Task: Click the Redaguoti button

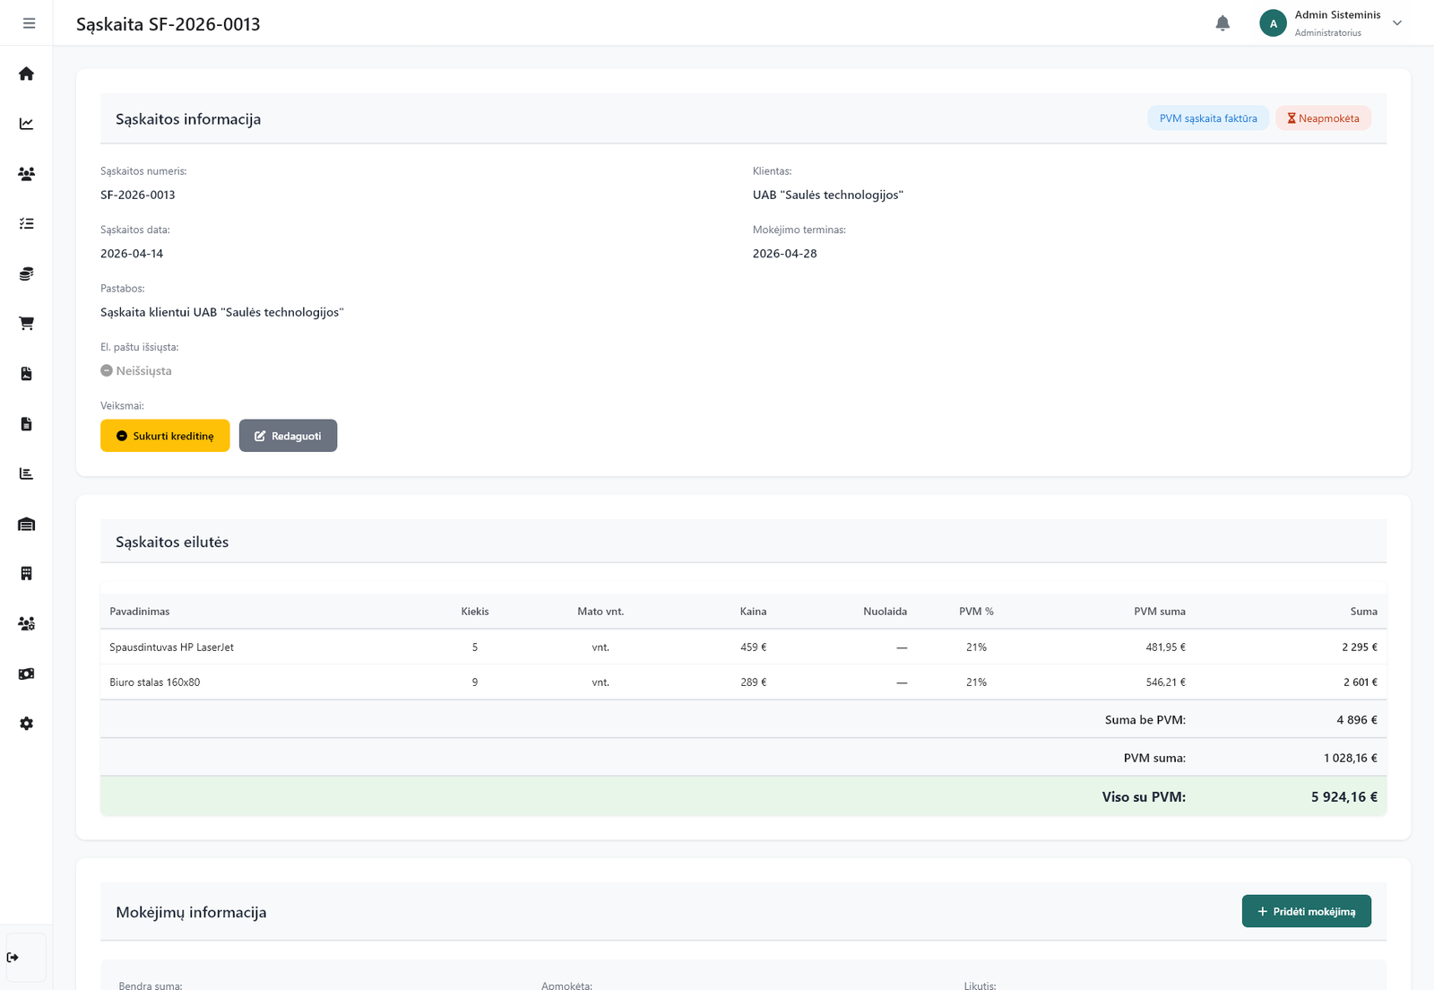Action: [288, 436]
